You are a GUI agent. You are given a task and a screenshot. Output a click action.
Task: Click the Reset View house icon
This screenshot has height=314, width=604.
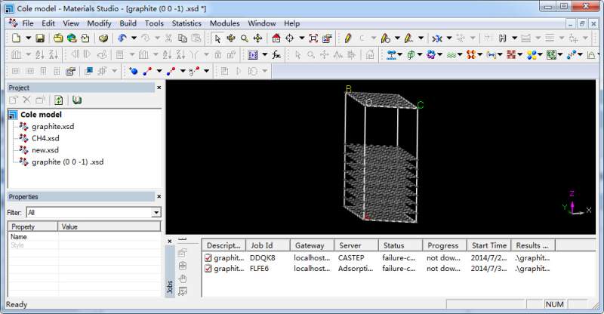coord(276,38)
